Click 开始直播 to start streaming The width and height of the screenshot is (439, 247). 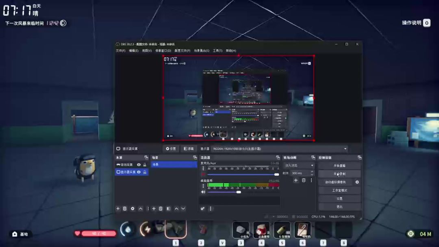(339, 166)
